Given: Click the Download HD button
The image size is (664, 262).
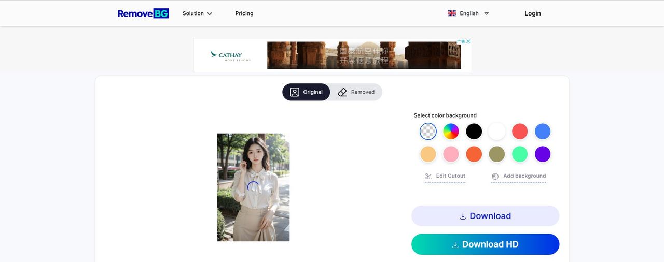Looking at the screenshot, I should pyautogui.click(x=485, y=244).
